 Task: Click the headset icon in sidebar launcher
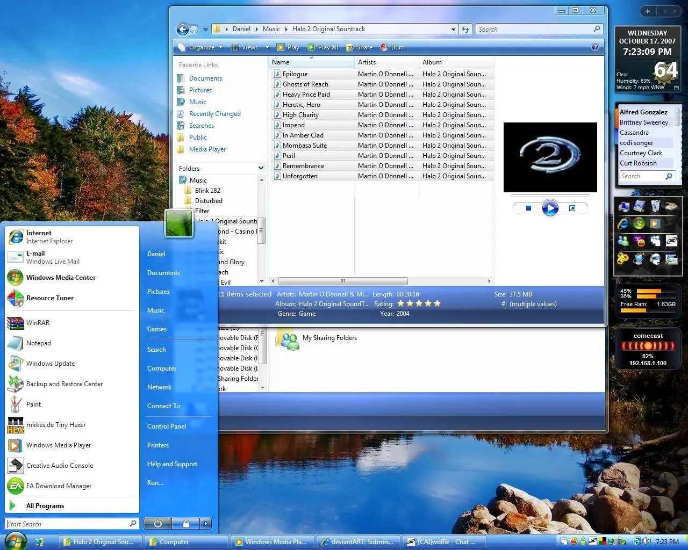pyautogui.click(x=655, y=259)
